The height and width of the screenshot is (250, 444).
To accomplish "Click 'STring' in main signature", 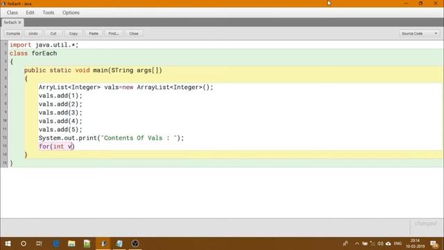I will pyautogui.click(x=122, y=70).
